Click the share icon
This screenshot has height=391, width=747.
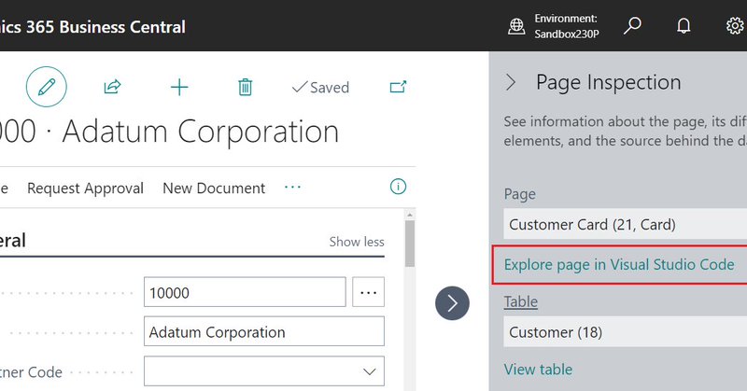click(x=112, y=87)
